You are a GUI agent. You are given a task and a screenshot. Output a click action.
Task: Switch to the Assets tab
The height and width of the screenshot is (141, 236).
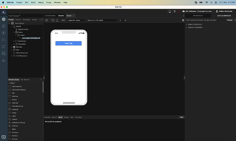pos(34,20)
